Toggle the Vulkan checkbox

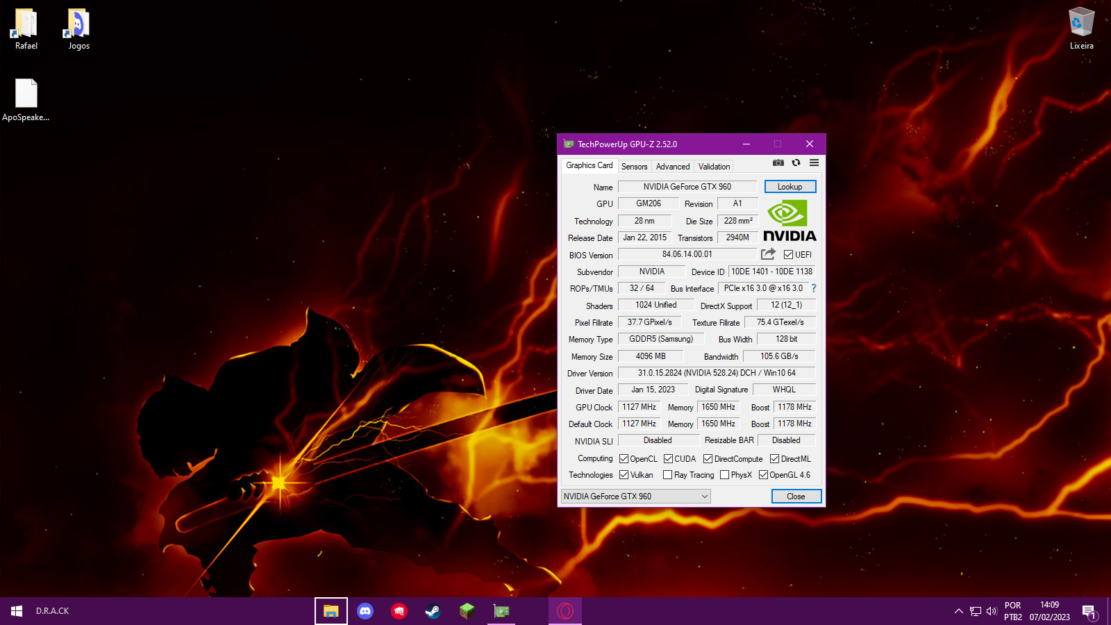(x=624, y=475)
